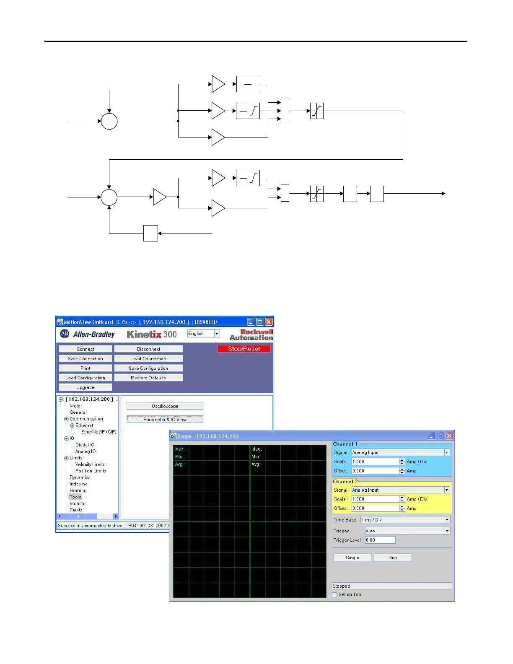Collapse the Communication tree node
Screen dimensions: 513x664
coord(66,419)
